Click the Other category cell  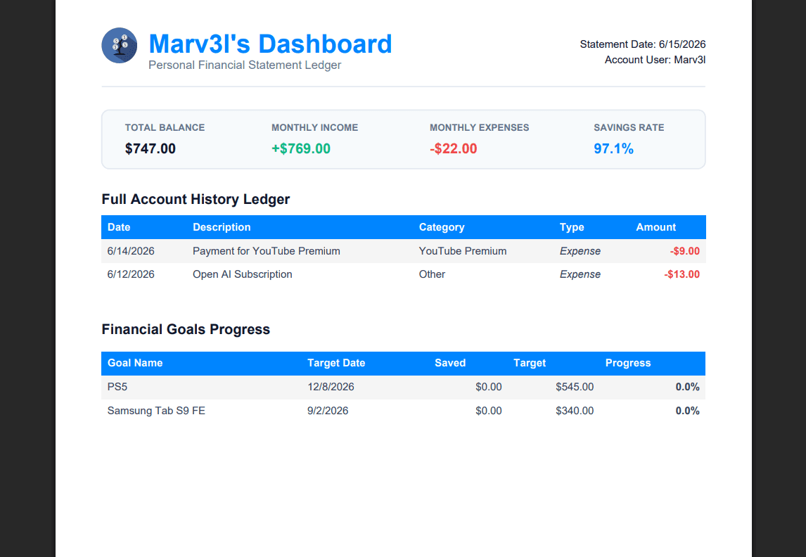(x=432, y=274)
